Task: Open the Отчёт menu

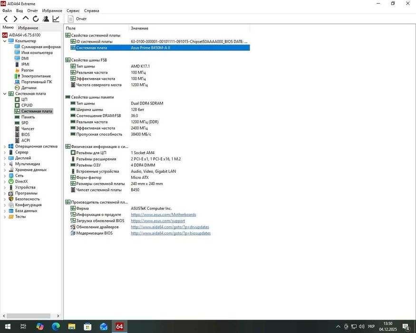Action: tap(32, 10)
